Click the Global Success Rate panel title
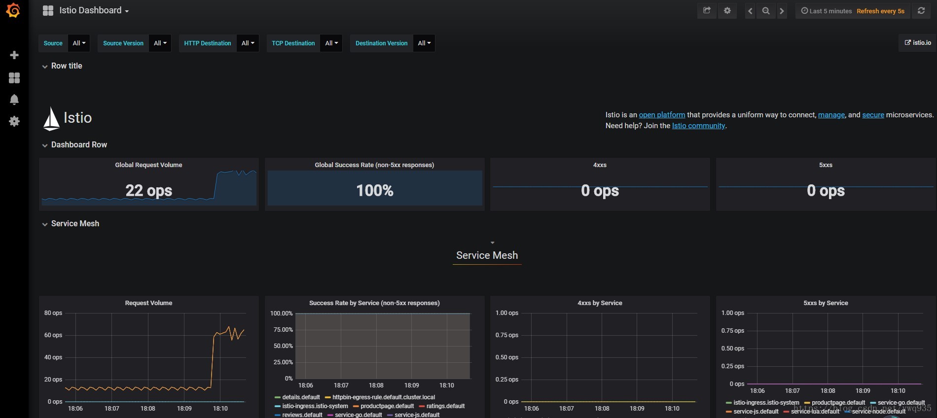The image size is (937, 418). 374,165
